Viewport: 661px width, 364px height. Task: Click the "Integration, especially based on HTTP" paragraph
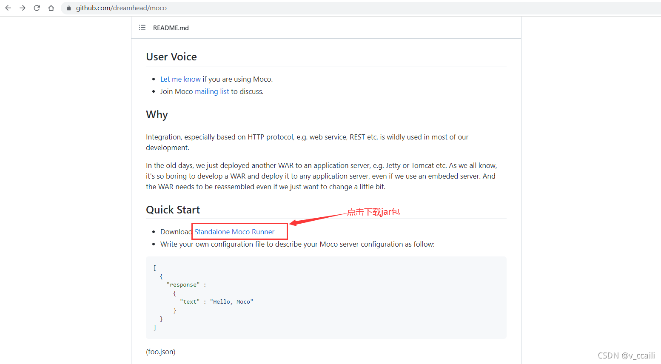307,142
